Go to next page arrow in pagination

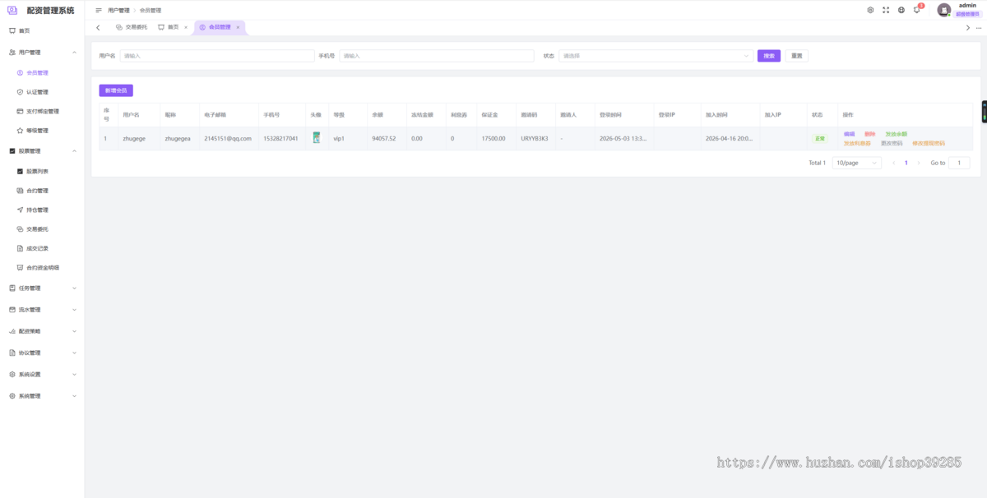tap(919, 163)
